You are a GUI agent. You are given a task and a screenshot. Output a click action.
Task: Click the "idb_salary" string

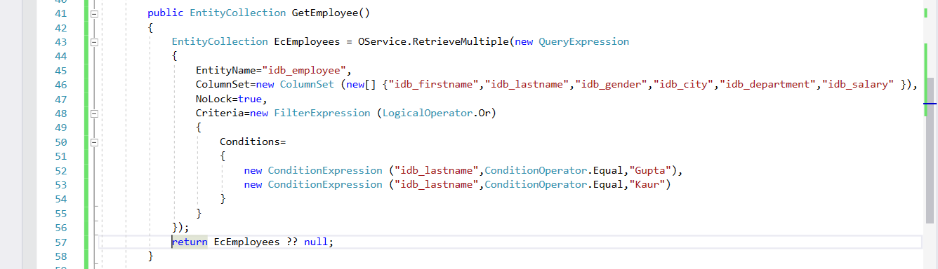tap(858, 85)
